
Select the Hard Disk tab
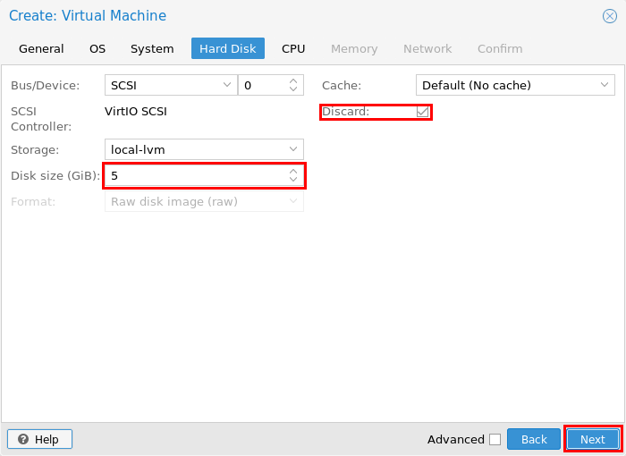tap(228, 48)
